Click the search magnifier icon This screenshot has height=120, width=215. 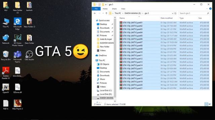click(208, 13)
